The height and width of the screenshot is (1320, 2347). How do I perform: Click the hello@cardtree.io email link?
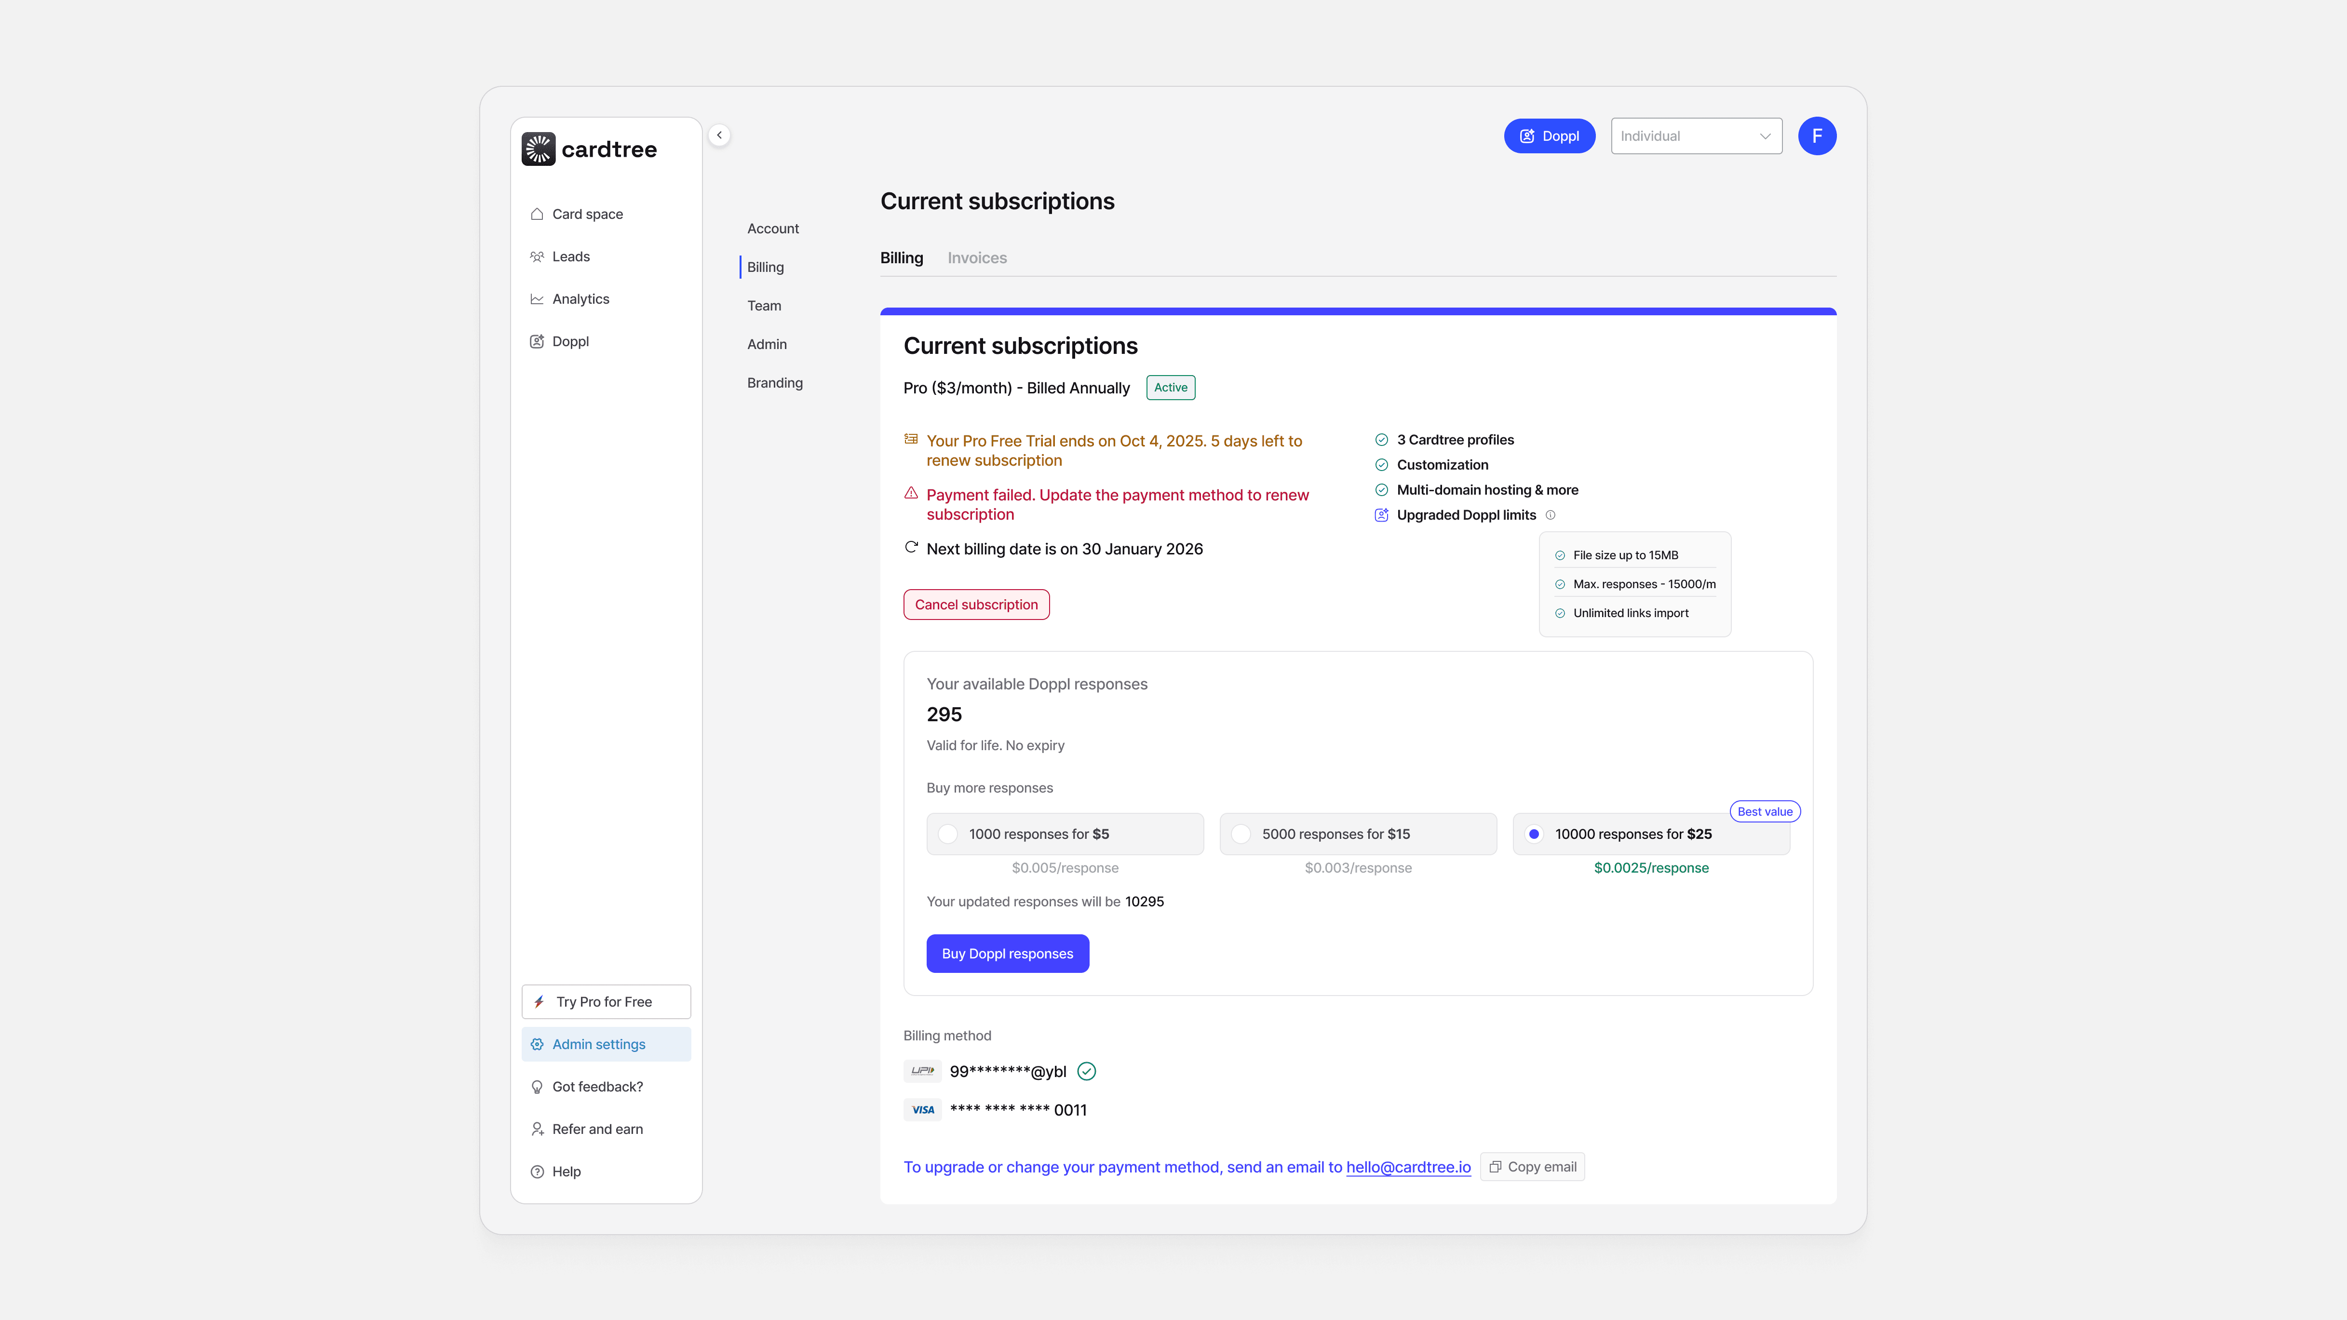[x=1408, y=1167]
